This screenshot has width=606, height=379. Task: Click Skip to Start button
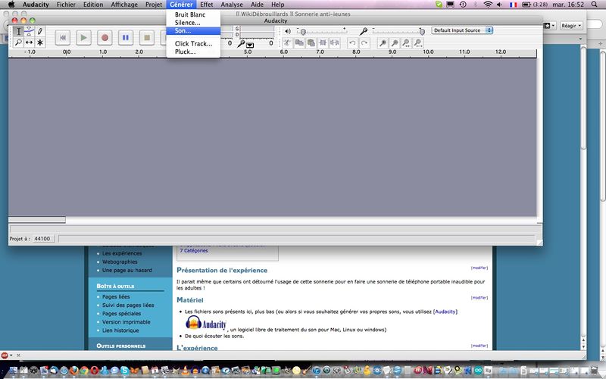(63, 37)
